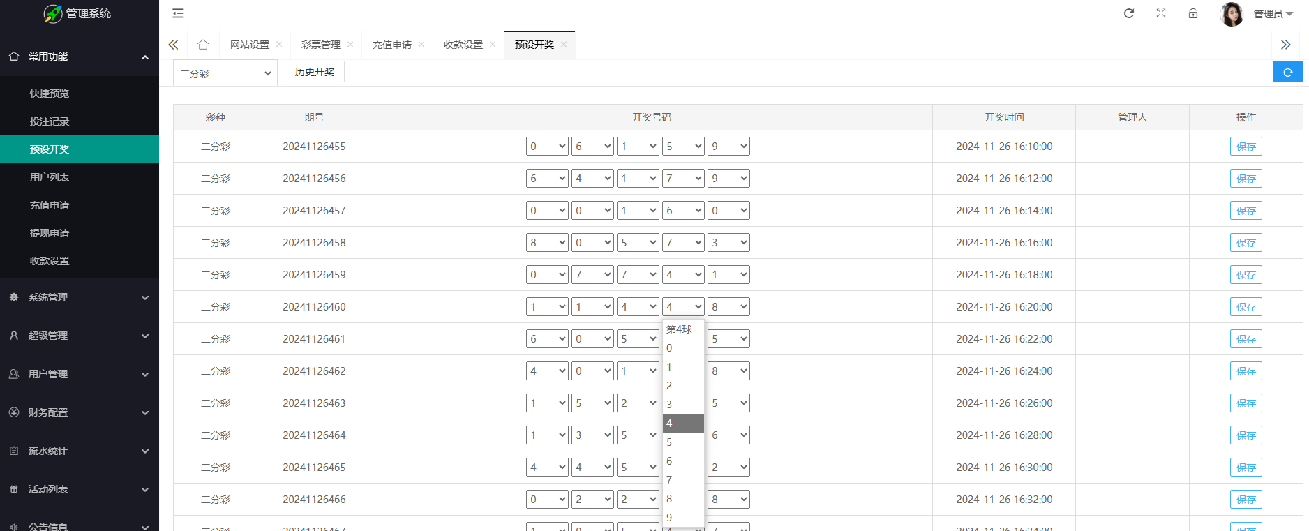Image resolution: width=1309 pixels, height=531 pixels.
Task: Expand the 系统管理 sidebar menu
Action: [x=80, y=297]
